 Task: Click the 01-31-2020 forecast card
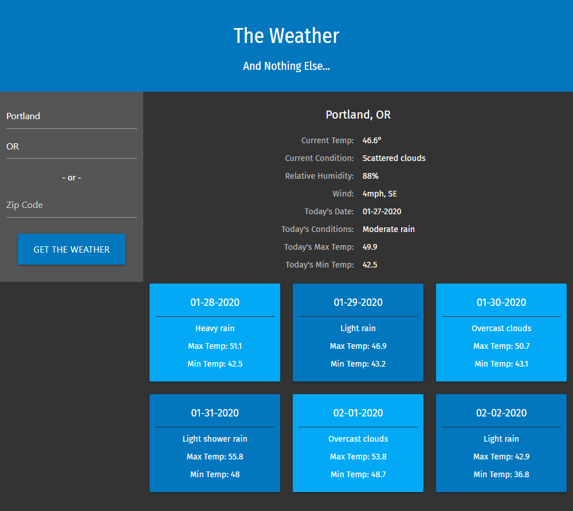point(215,443)
